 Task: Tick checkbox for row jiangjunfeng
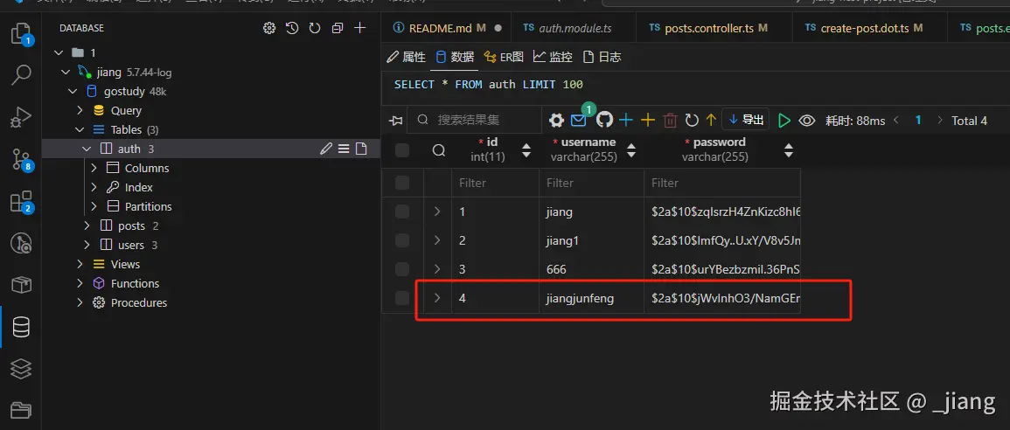tap(402, 298)
